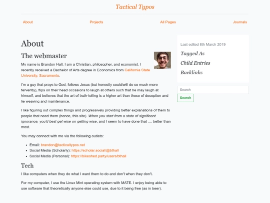This screenshot has width=270, height=203.
Task: Focus the Search text field
Action: [x=213, y=90]
